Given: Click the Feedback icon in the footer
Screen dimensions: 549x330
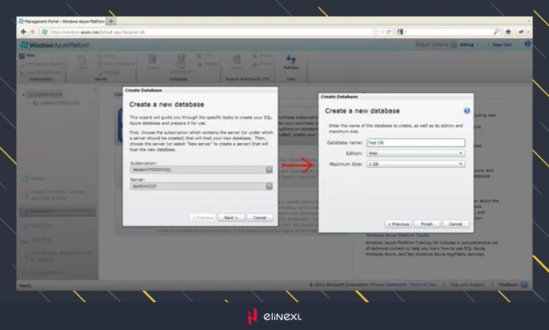Looking at the screenshot, I should [525, 284].
